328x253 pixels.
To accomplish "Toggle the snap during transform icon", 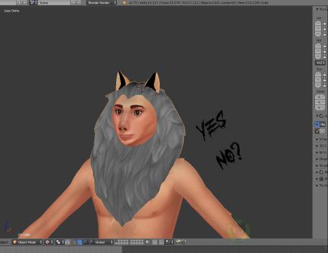I will [x=161, y=242].
